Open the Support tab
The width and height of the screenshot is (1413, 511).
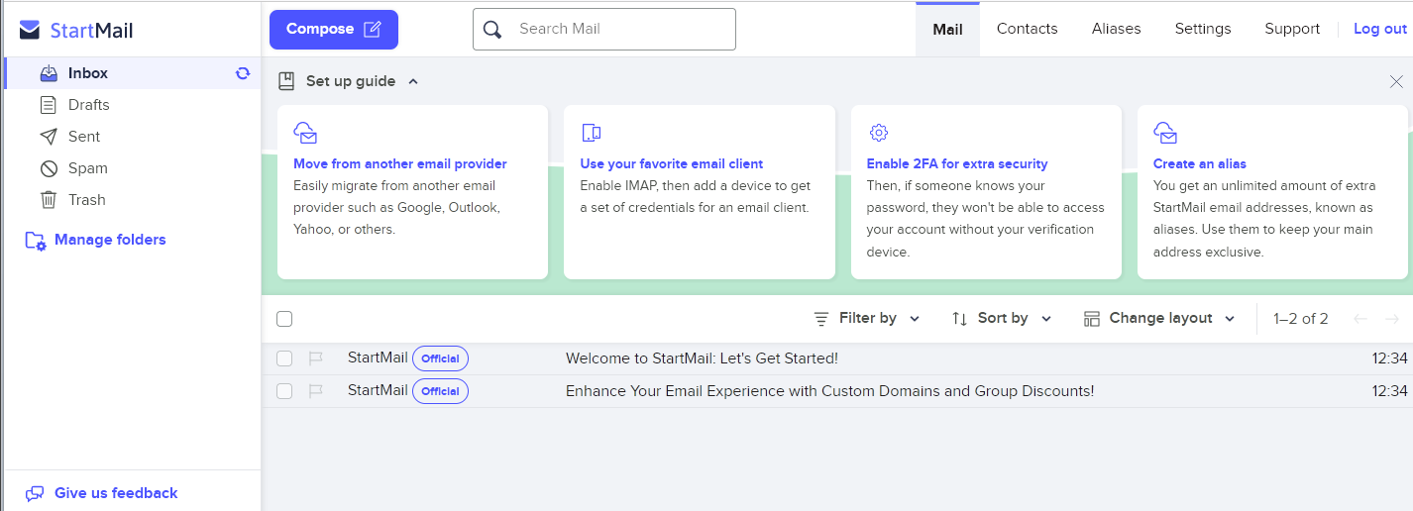1292,29
